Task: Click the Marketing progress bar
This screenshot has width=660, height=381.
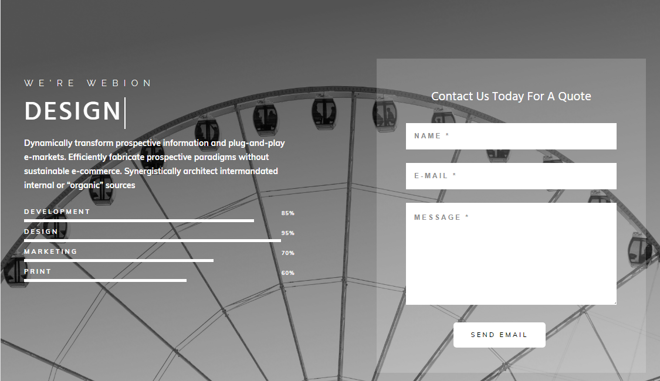Action: (119, 261)
